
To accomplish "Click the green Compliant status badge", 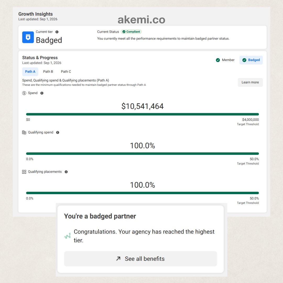I will [131, 32].
